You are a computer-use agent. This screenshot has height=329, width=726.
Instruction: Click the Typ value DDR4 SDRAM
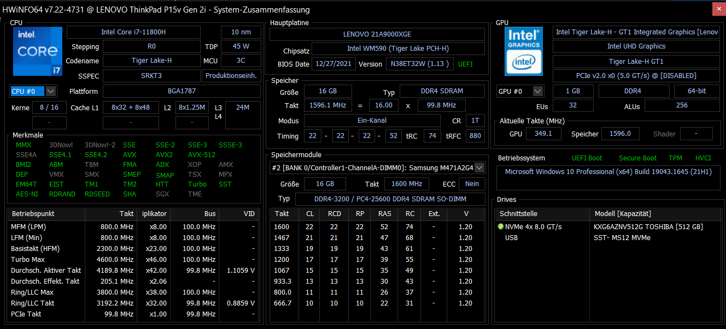coord(442,91)
